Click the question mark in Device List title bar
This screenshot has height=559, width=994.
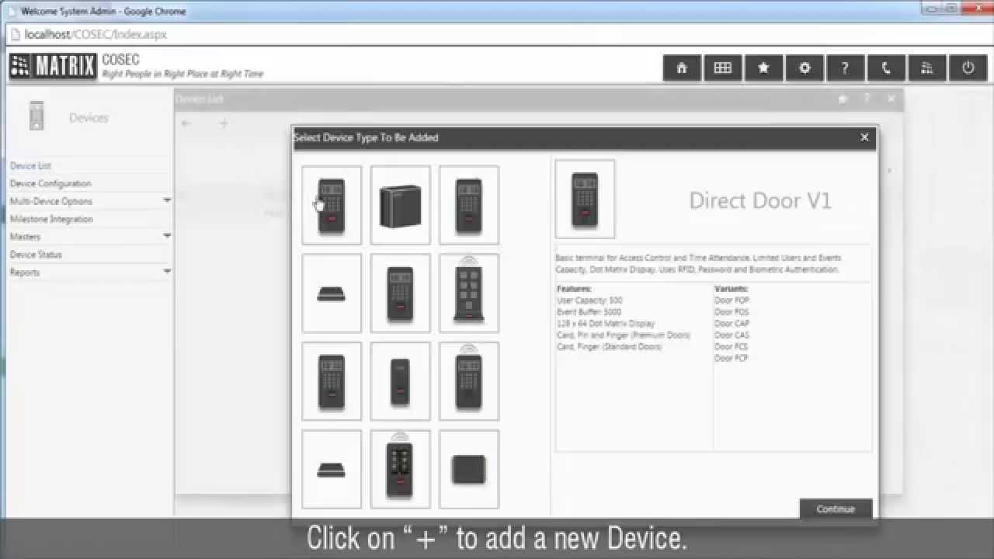(x=867, y=99)
